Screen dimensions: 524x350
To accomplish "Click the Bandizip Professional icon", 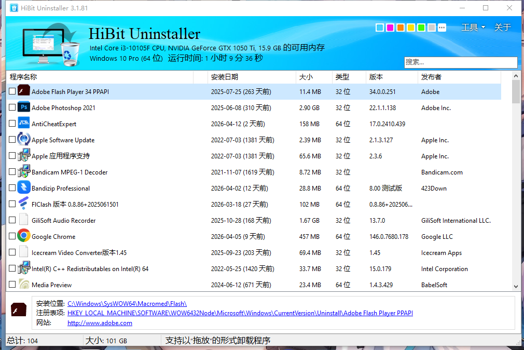I will pyautogui.click(x=24, y=187).
